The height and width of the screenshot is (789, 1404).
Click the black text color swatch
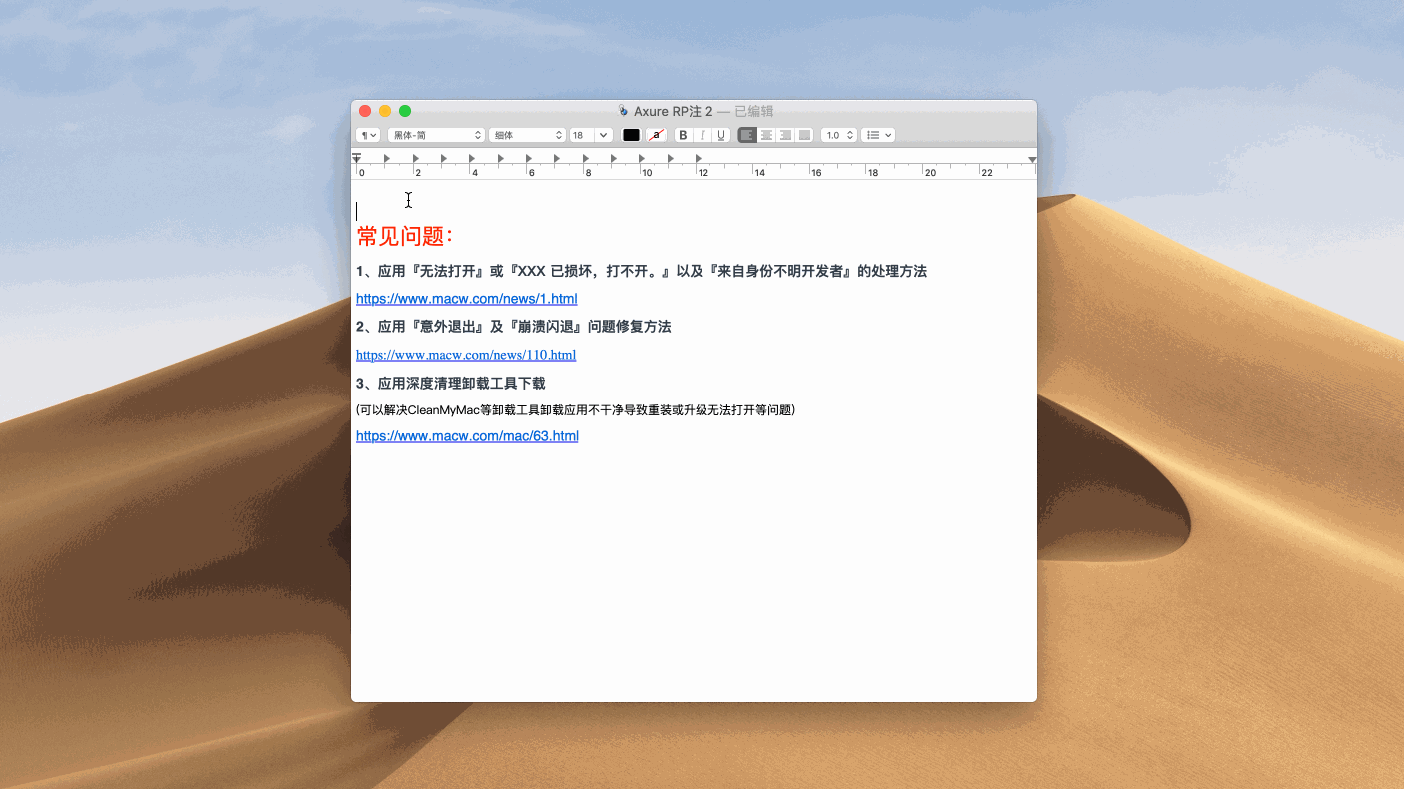tap(632, 135)
